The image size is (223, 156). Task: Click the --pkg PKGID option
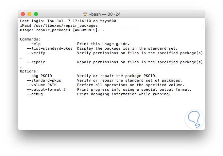pyautogui.click(x=40, y=76)
